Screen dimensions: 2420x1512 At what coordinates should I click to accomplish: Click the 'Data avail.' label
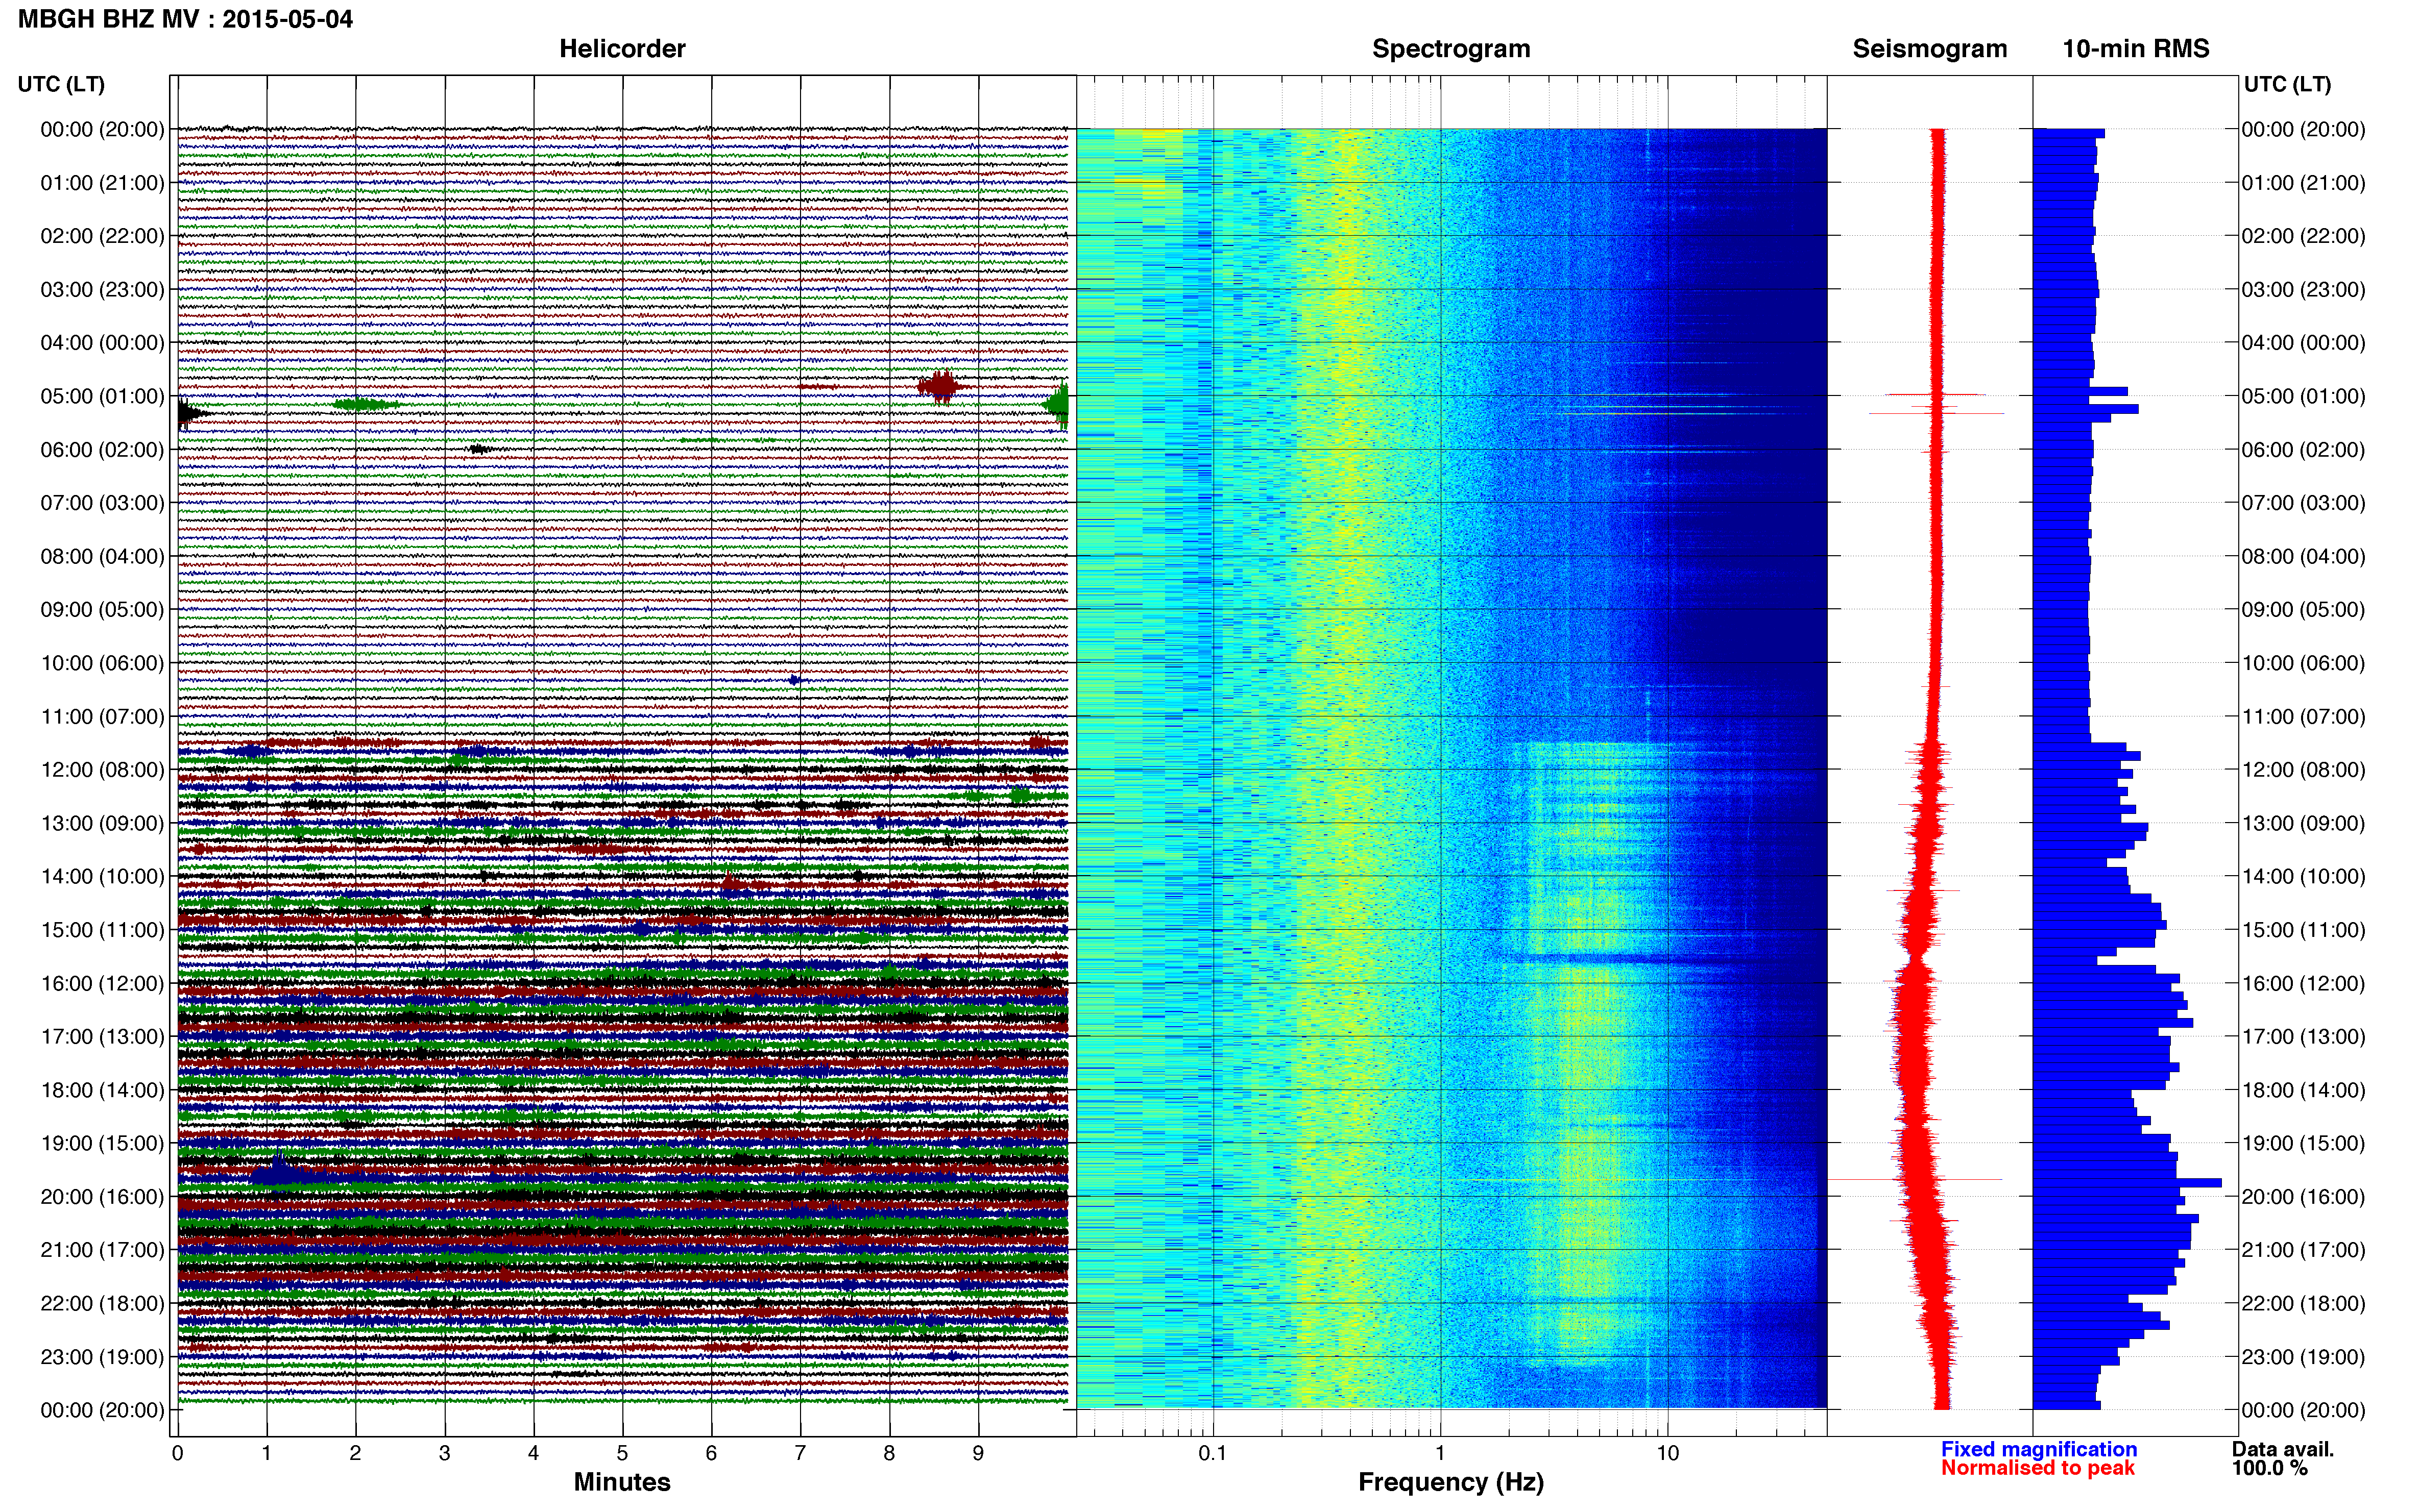(x=2283, y=1449)
